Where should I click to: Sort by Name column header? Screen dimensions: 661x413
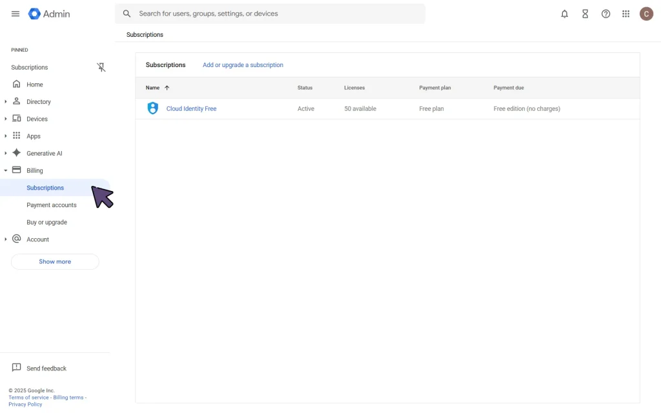coord(152,88)
